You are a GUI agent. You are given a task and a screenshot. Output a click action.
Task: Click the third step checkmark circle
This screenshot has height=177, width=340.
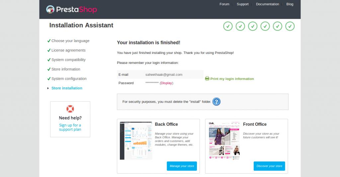click(x=253, y=26)
